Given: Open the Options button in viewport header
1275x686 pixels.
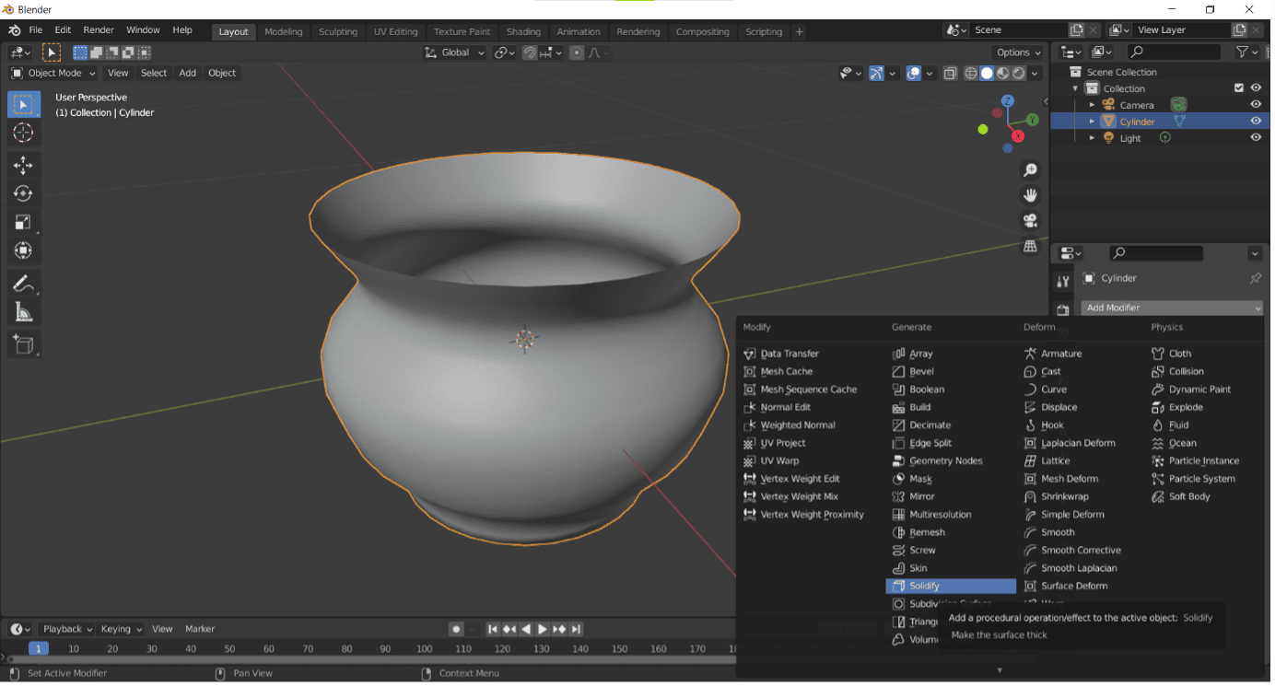Looking at the screenshot, I should click(1018, 52).
